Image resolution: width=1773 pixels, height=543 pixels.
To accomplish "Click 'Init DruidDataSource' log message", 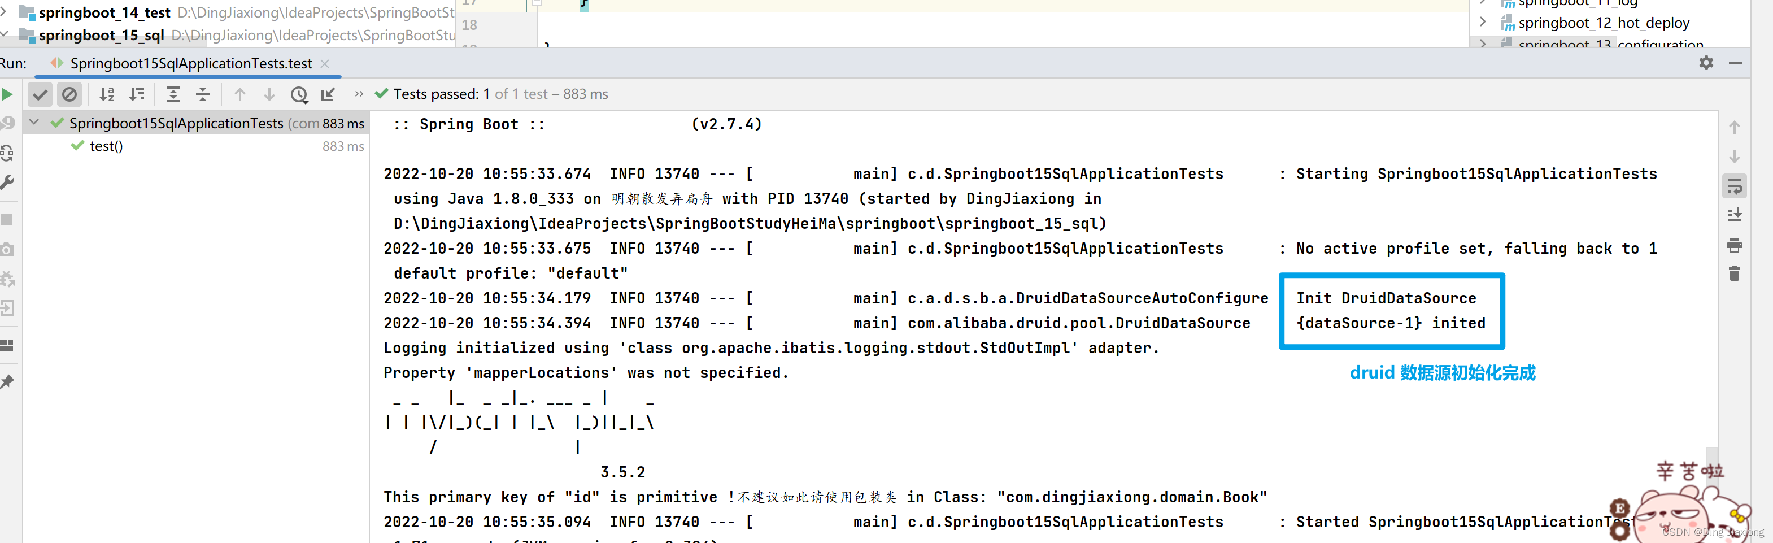I will 1386,299.
